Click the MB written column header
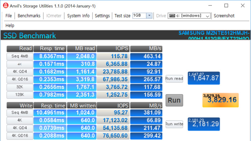Viewport: 251px width, 141px height. coord(82,106)
